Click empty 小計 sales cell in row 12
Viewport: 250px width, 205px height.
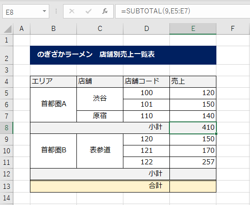(x=193, y=174)
